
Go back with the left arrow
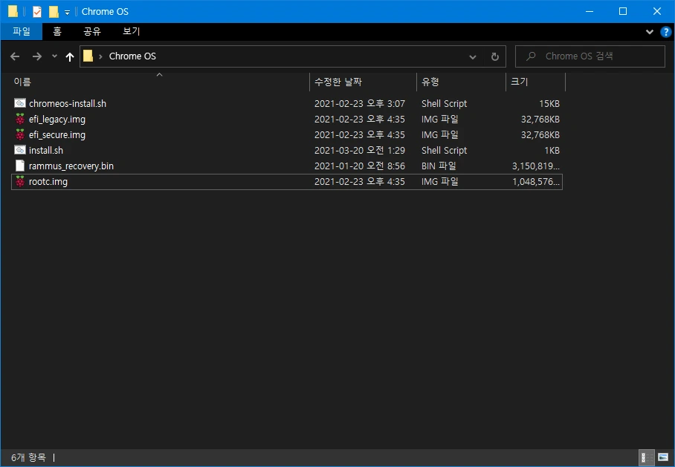pyautogui.click(x=15, y=56)
